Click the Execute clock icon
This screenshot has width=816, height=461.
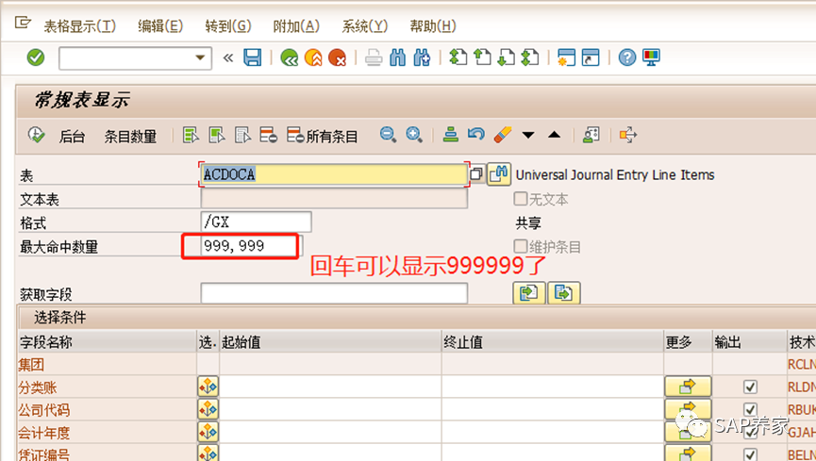coord(36,135)
